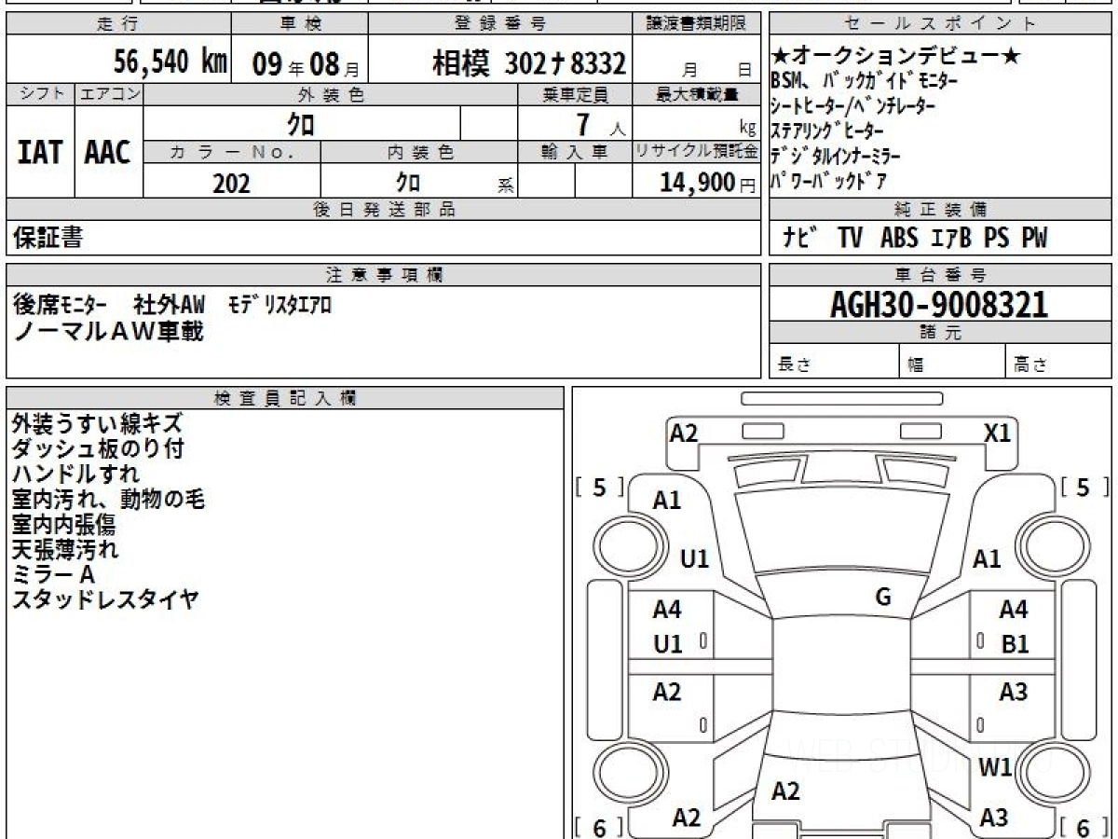Select color number 202
The height and width of the screenshot is (839, 1118).
click(x=231, y=184)
